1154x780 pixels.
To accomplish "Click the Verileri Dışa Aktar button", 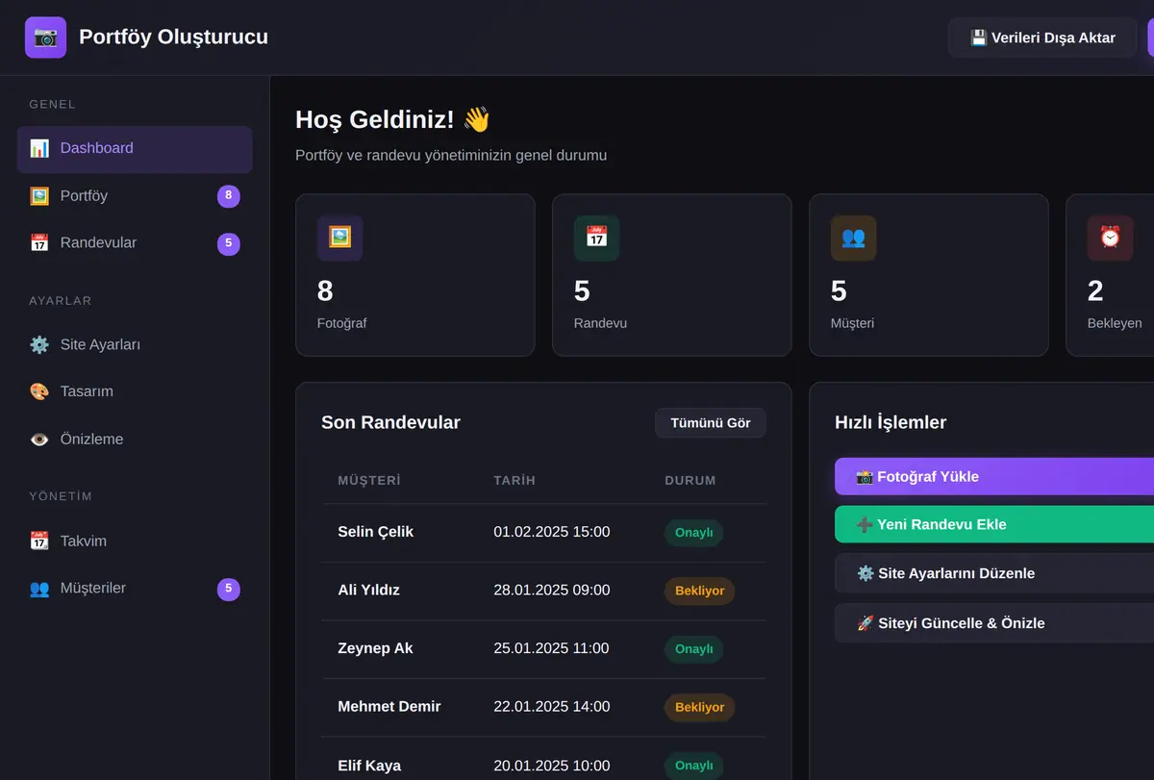I will click(1042, 38).
